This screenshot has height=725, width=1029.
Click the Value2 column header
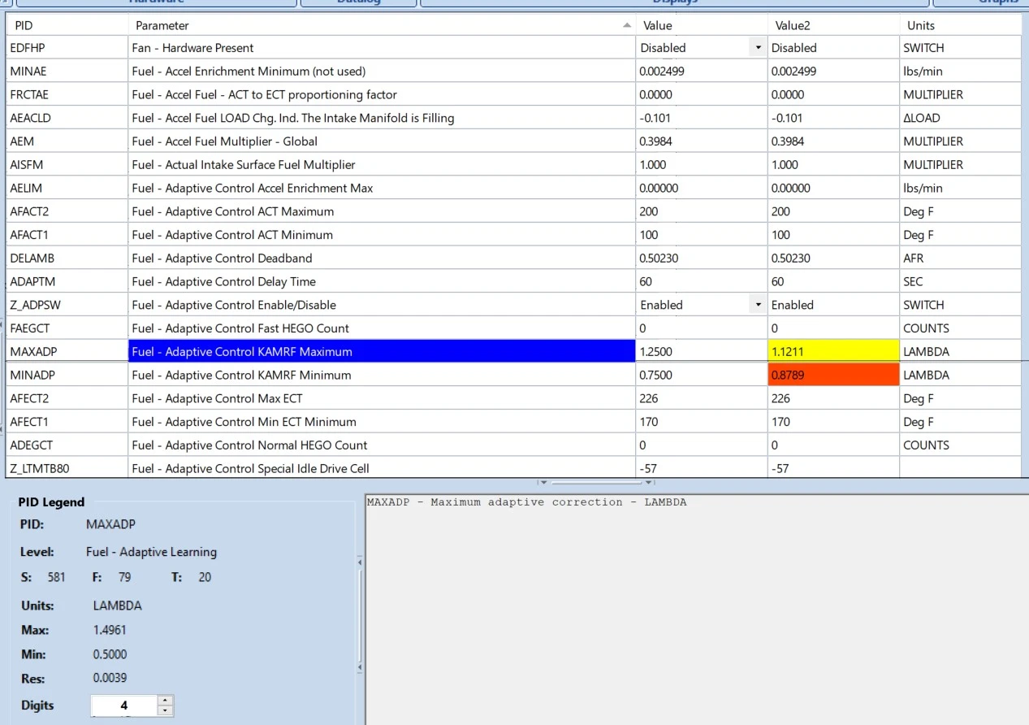click(833, 25)
